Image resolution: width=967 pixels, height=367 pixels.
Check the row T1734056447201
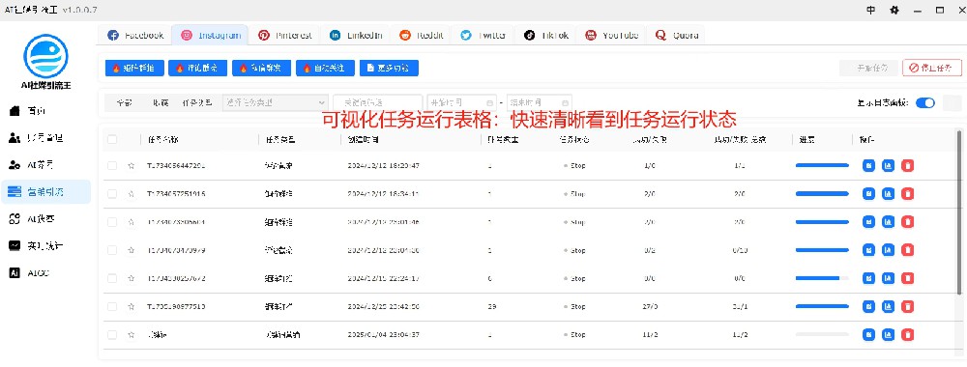tap(112, 166)
